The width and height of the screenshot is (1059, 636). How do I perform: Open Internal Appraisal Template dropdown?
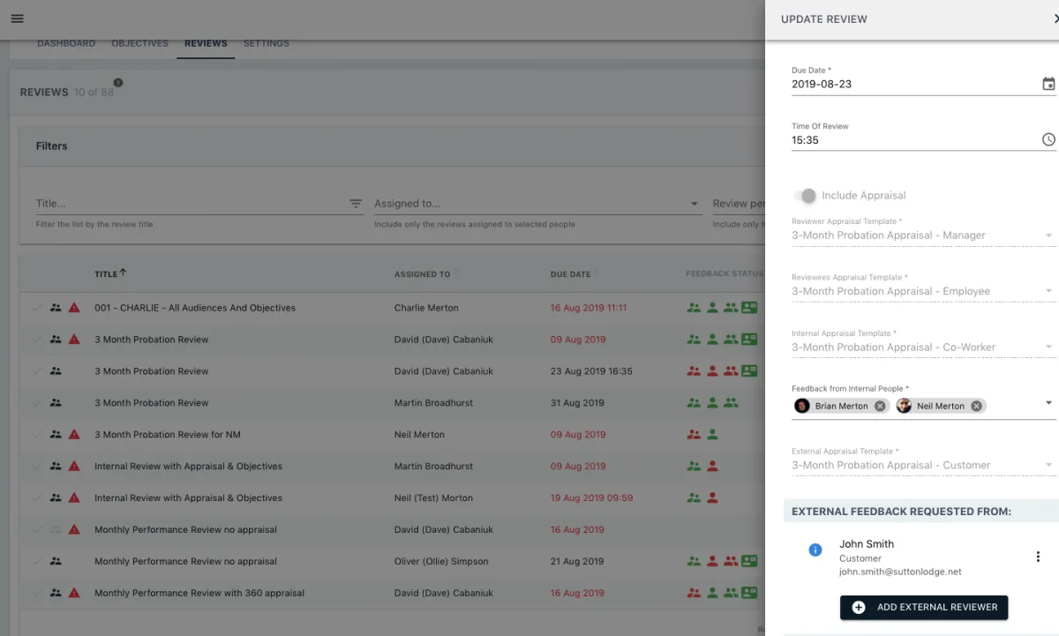[923, 348]
